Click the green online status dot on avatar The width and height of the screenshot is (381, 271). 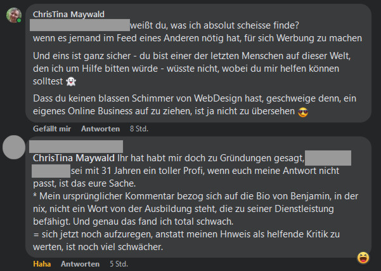point(20,22)
